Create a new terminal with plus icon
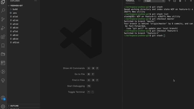 [x=169, y=1]
